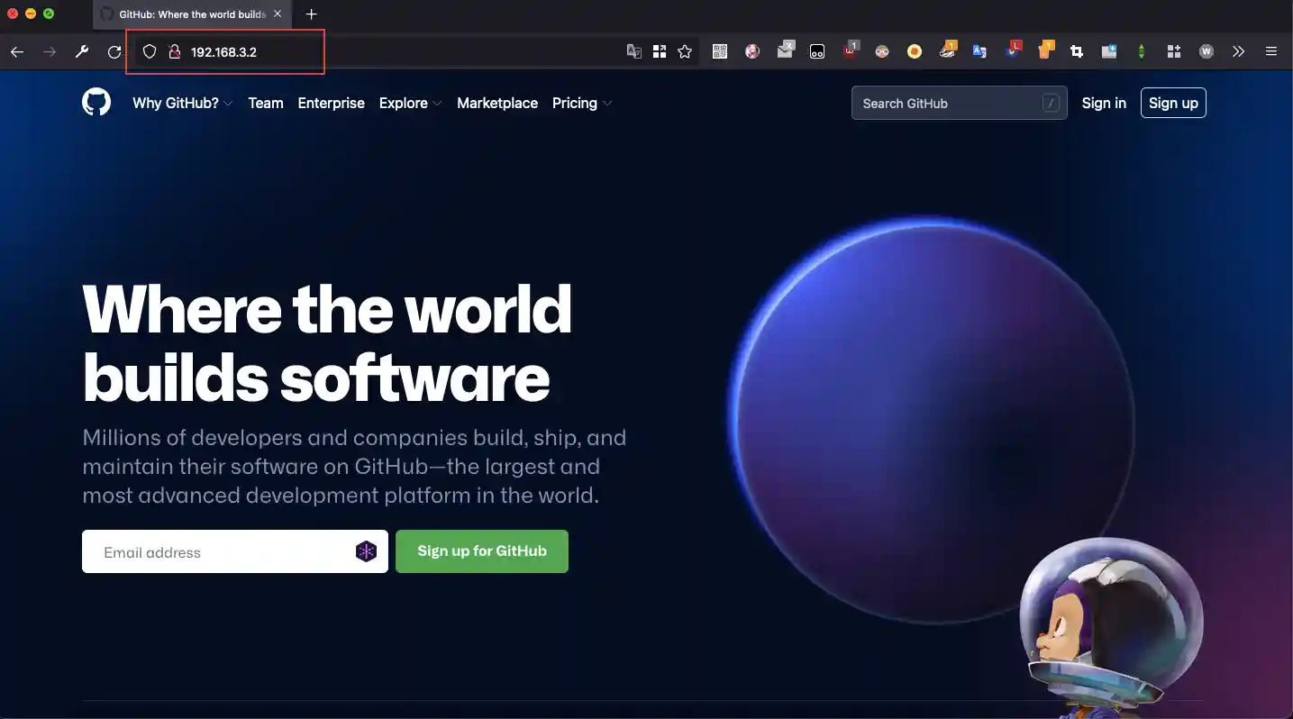Close the GitHub browser tab
The height and width of the screenshot is (719, 1293).
tap(278, 14)
